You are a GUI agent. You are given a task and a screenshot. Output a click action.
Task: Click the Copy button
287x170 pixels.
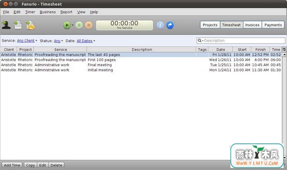(x=30, y=165)
